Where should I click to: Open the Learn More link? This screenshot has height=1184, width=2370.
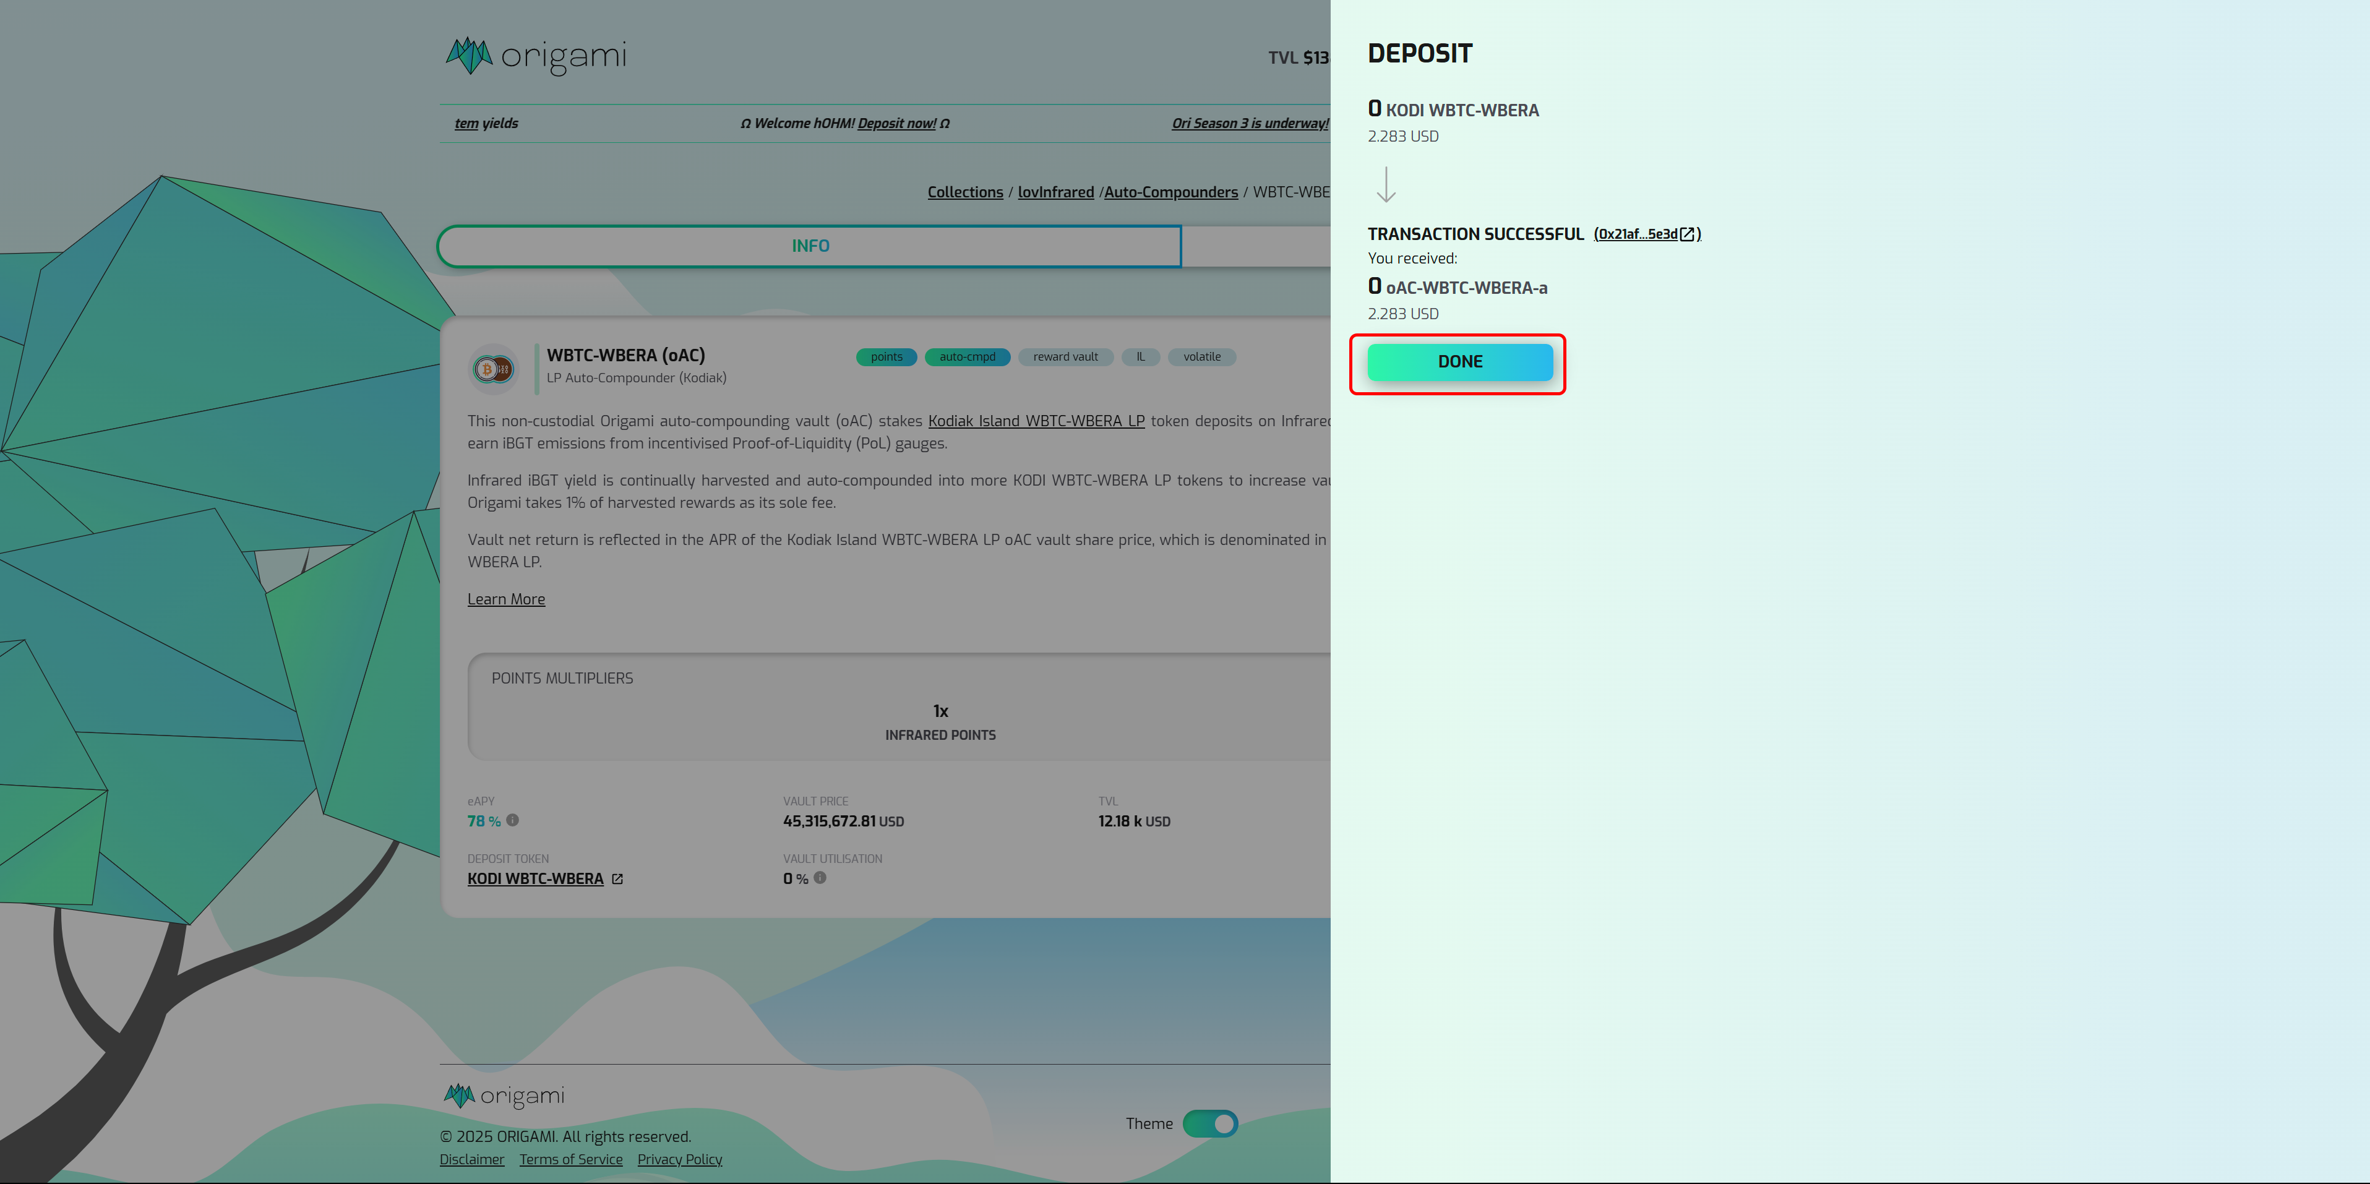pyautogui.click(x=506, y=600)
